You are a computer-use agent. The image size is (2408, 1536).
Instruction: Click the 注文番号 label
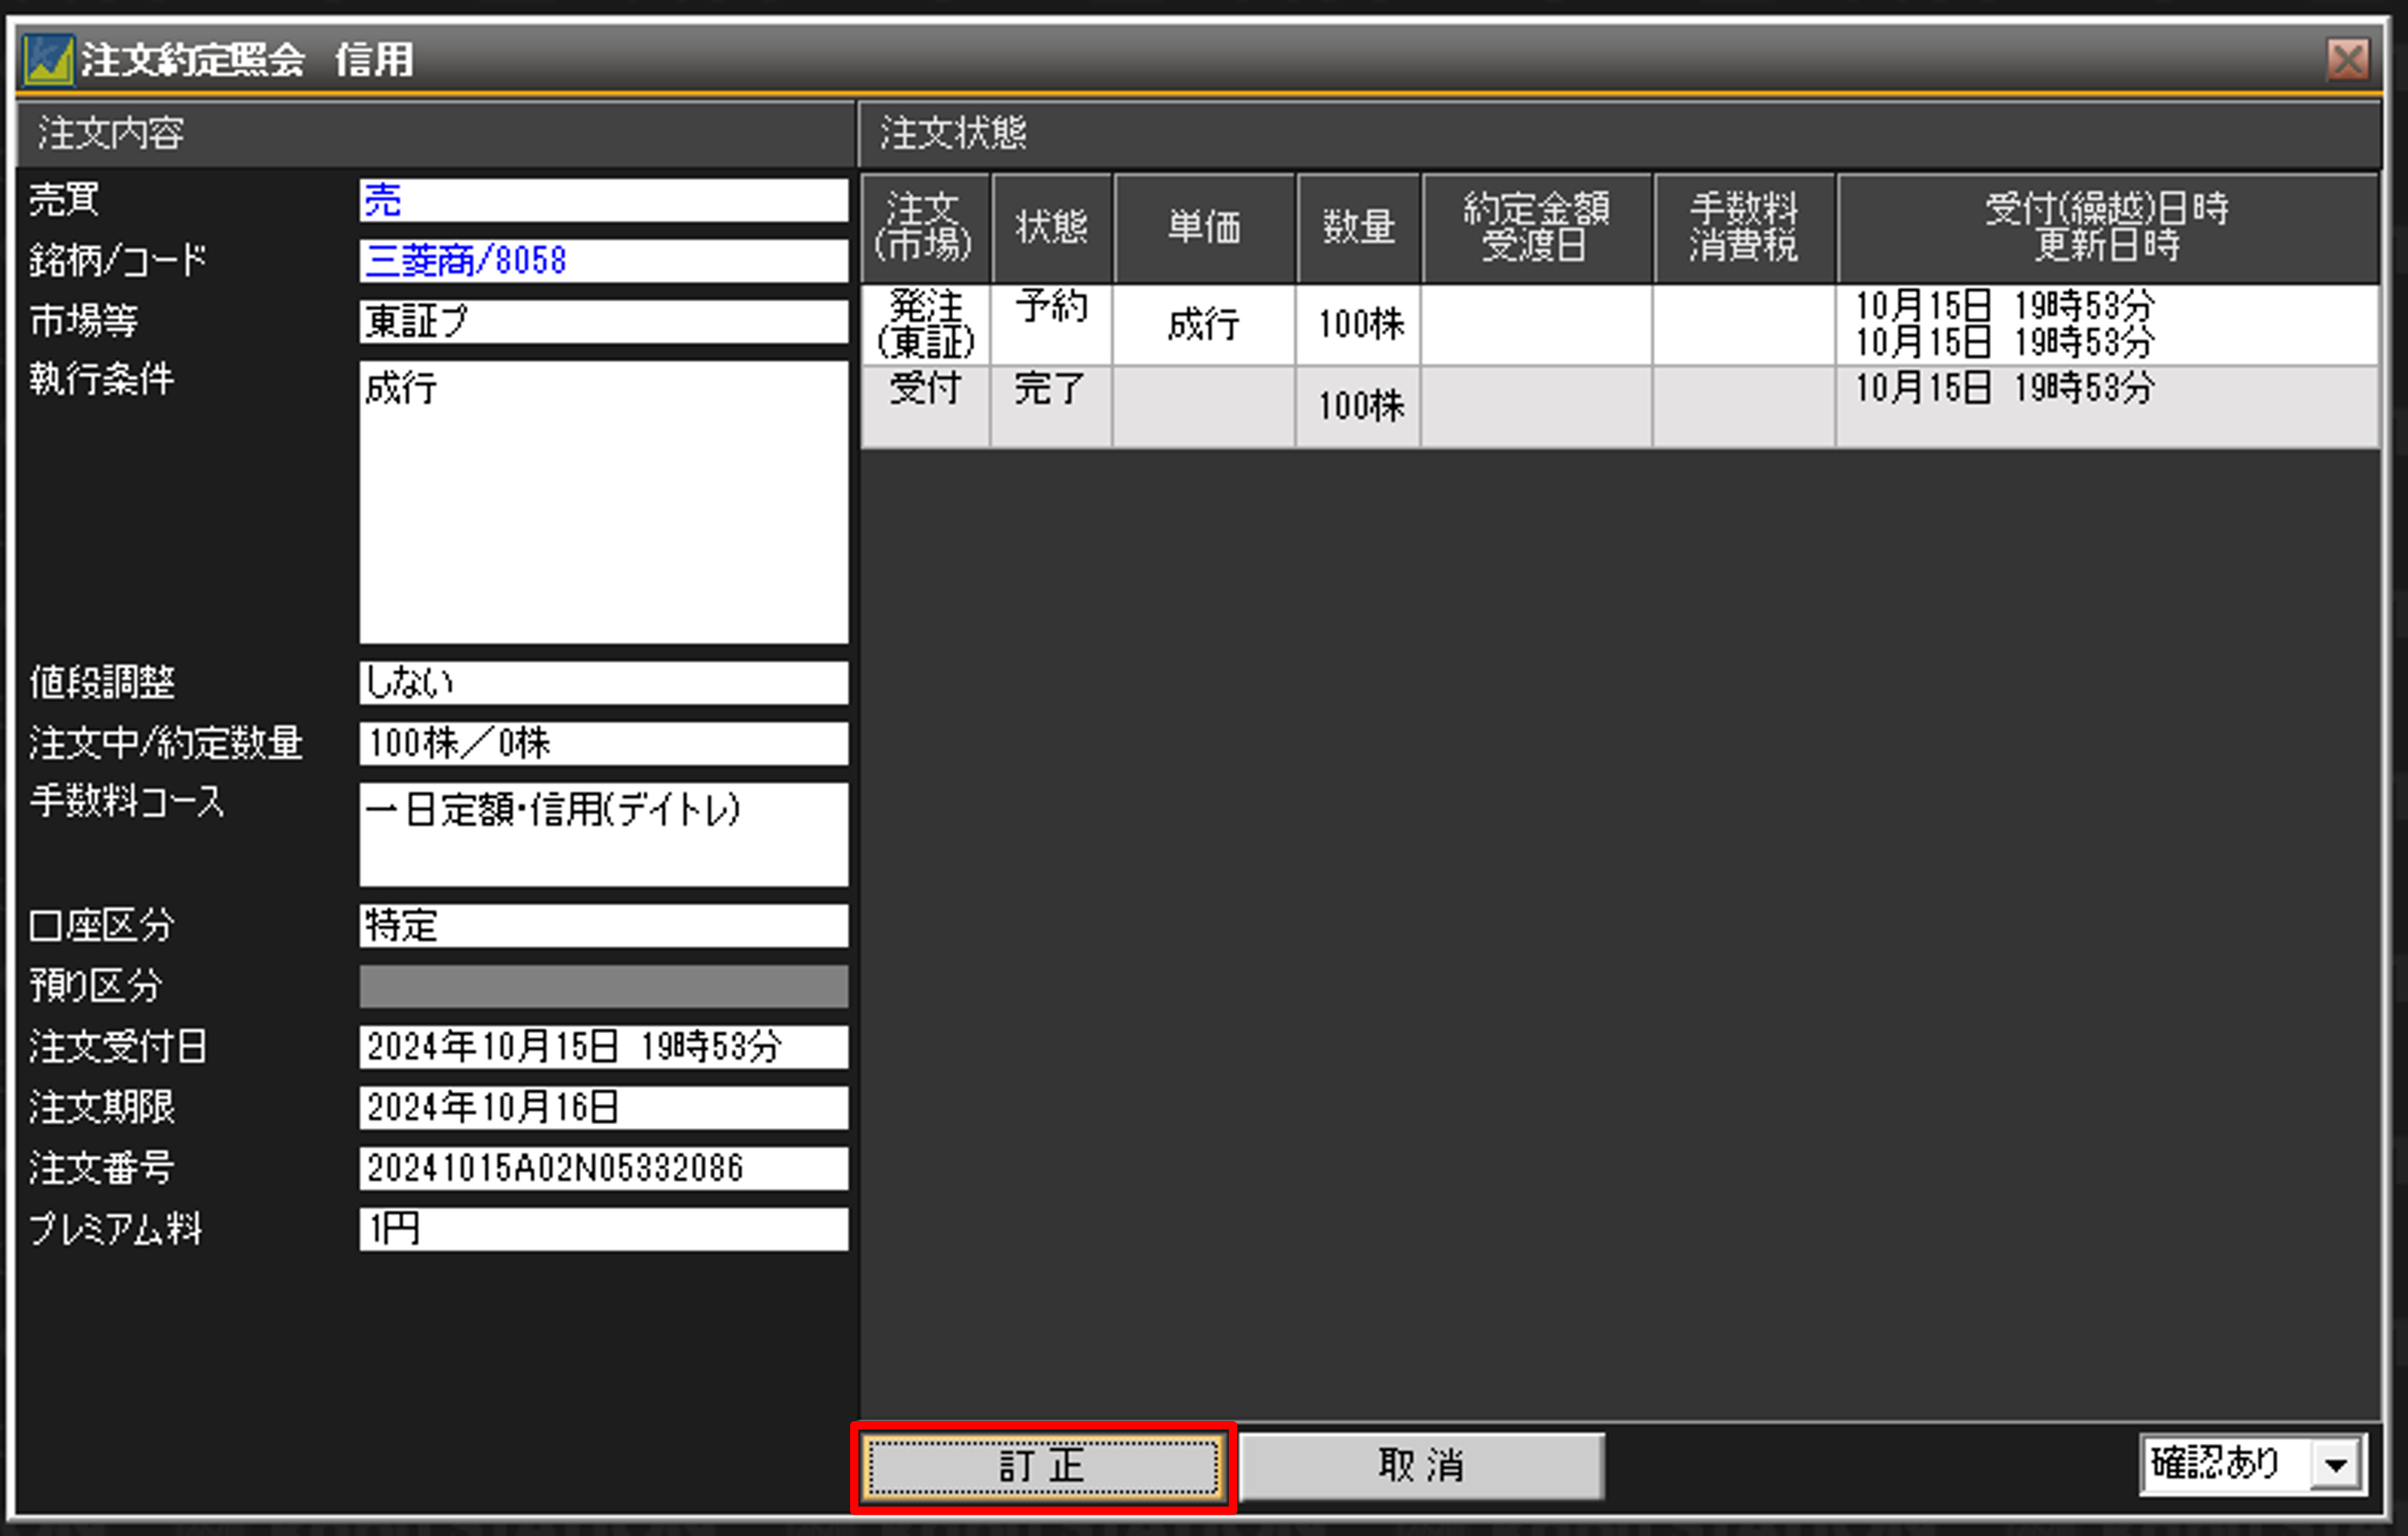pos(101,1168)
